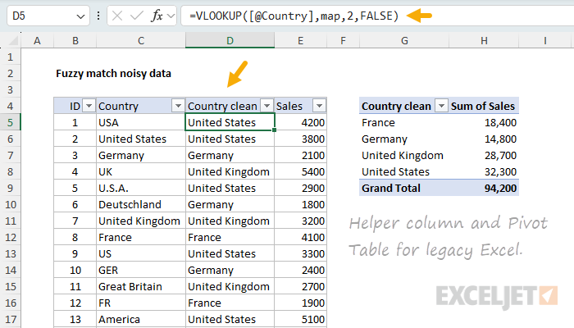Click the pivot 'Germany' row label
The width and height of the screenshot is (574, 328).
click(x=385, y=139)
